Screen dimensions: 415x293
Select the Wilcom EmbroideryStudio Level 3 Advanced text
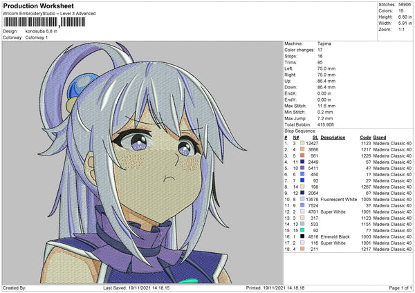(49, 14)
